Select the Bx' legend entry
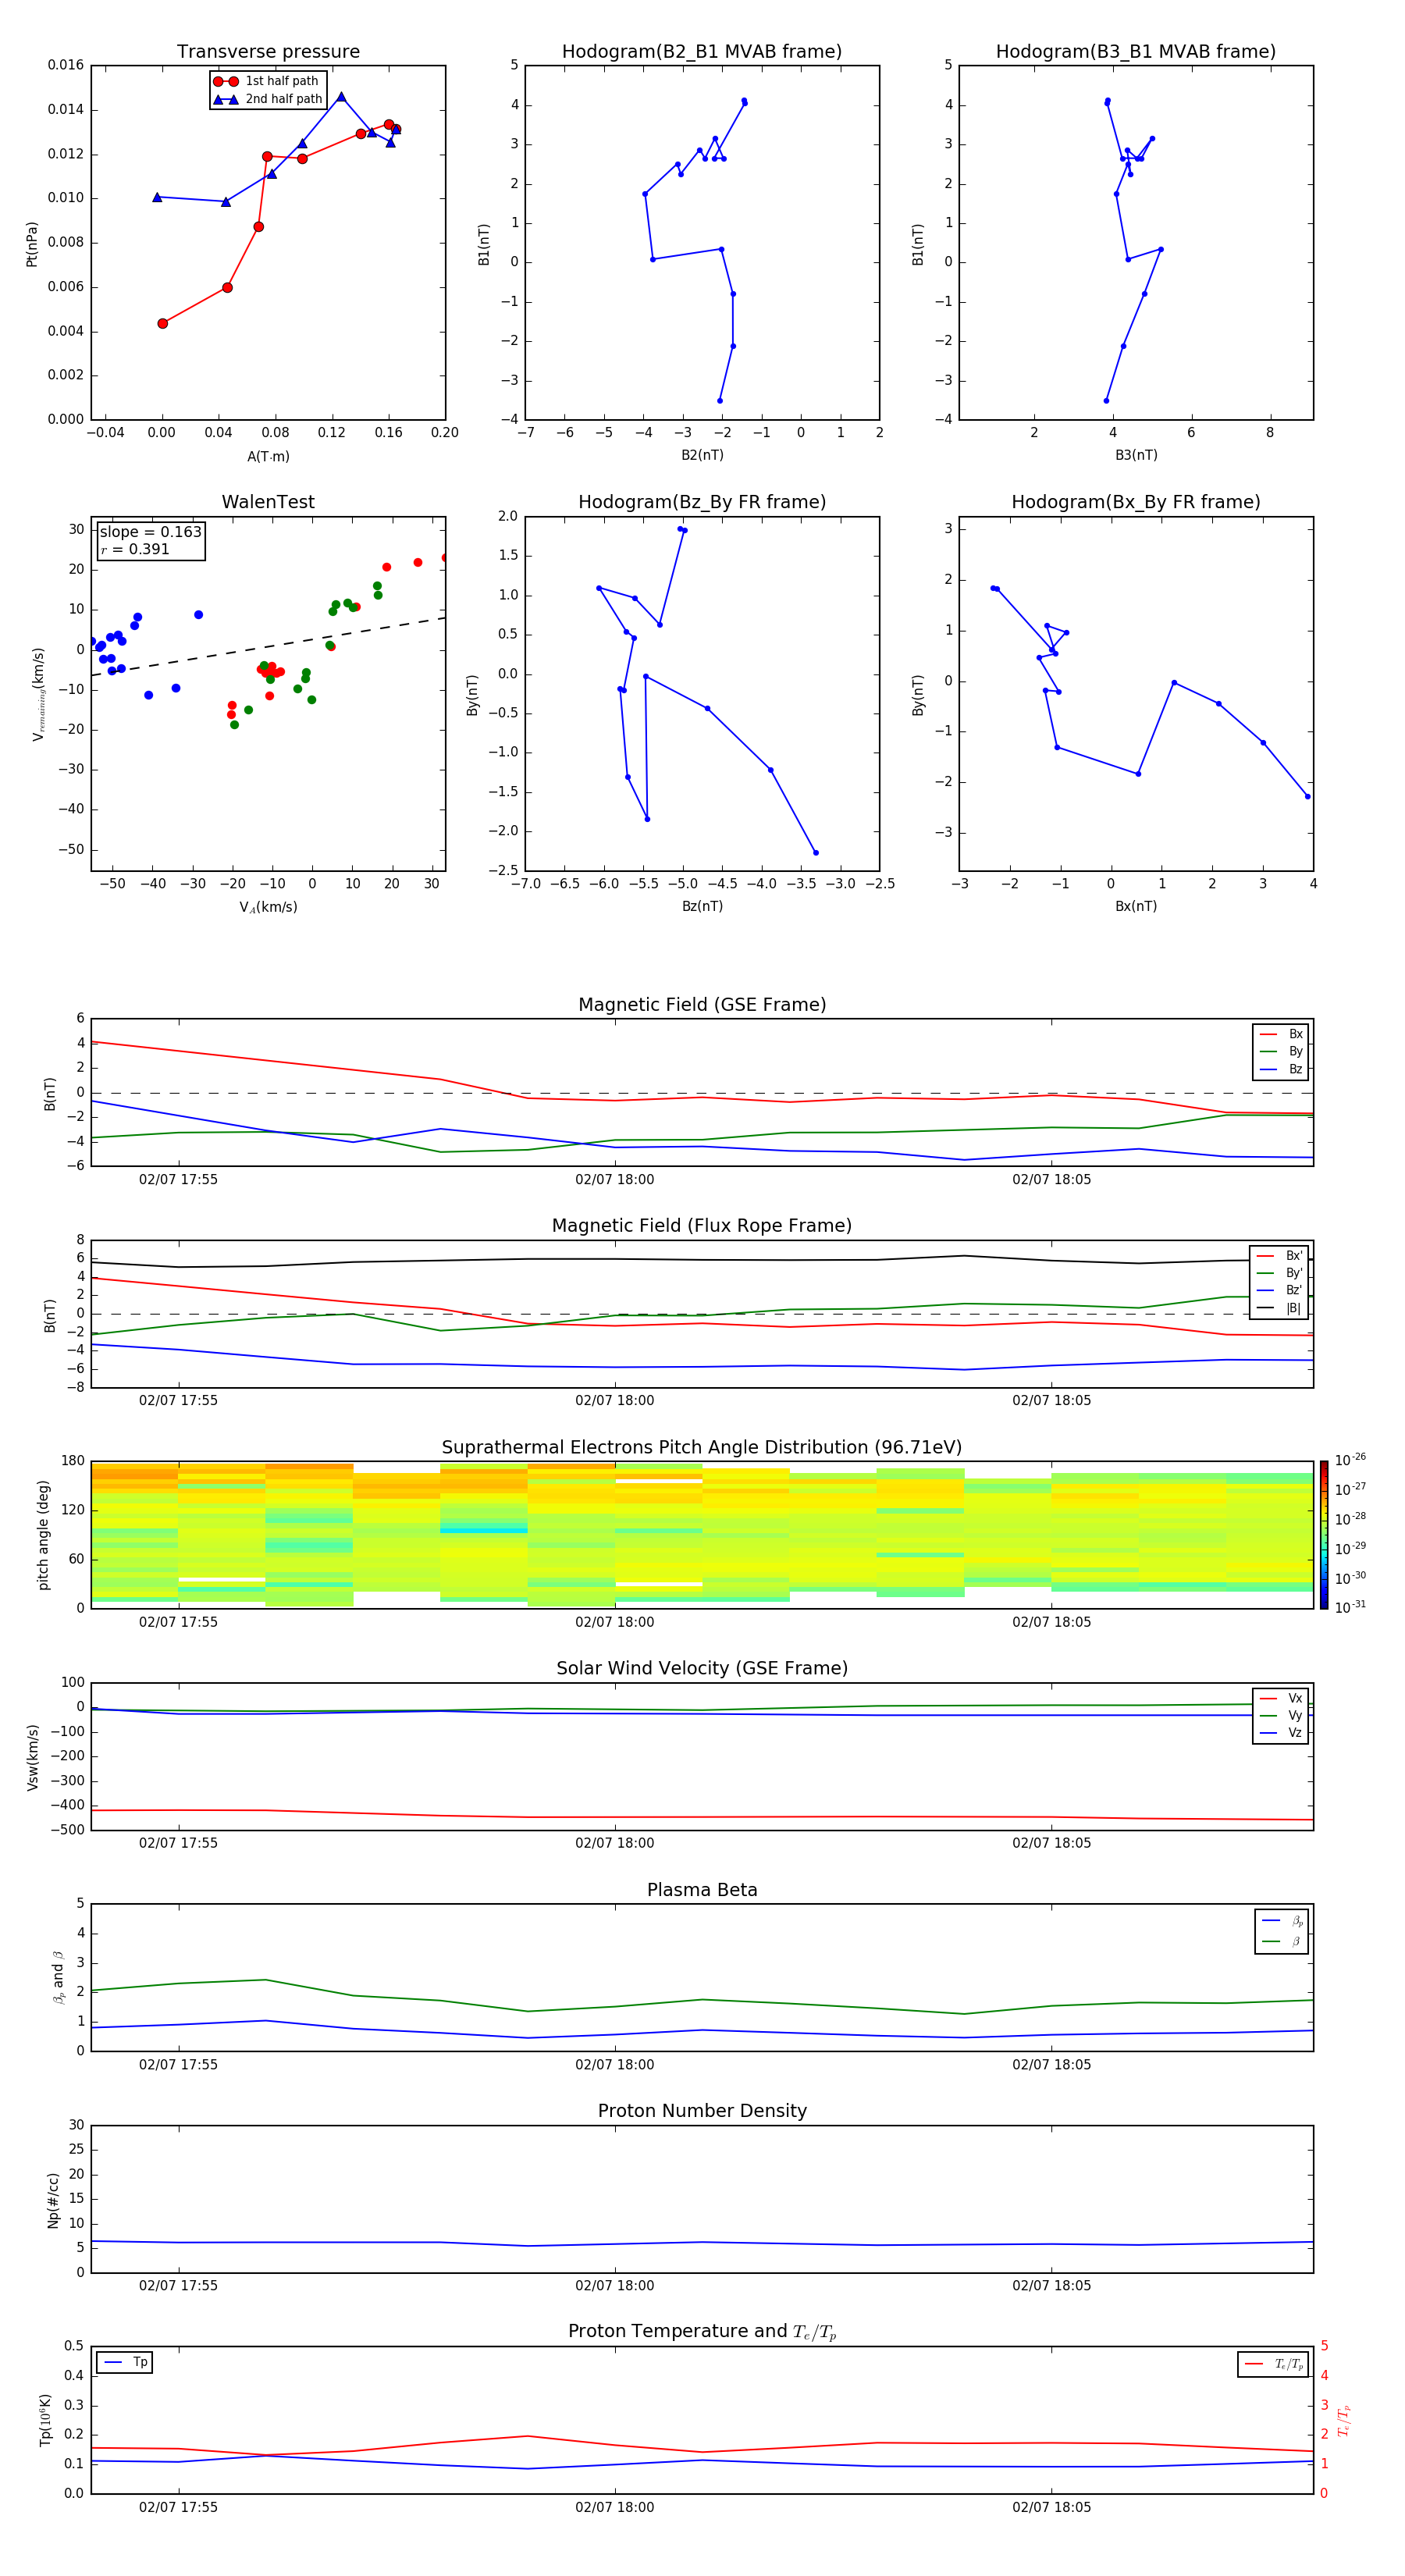 (1280, 1256)
